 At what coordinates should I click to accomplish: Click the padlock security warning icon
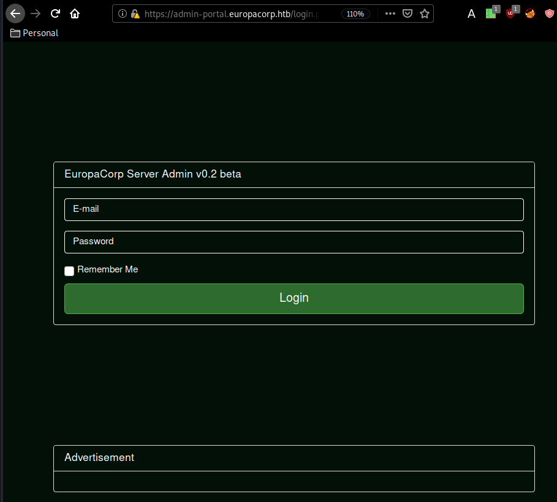coord(135,13)
